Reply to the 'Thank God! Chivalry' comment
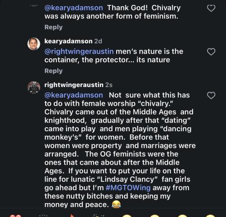This screenshot has width=226, height=217. [x=53, y=27]
